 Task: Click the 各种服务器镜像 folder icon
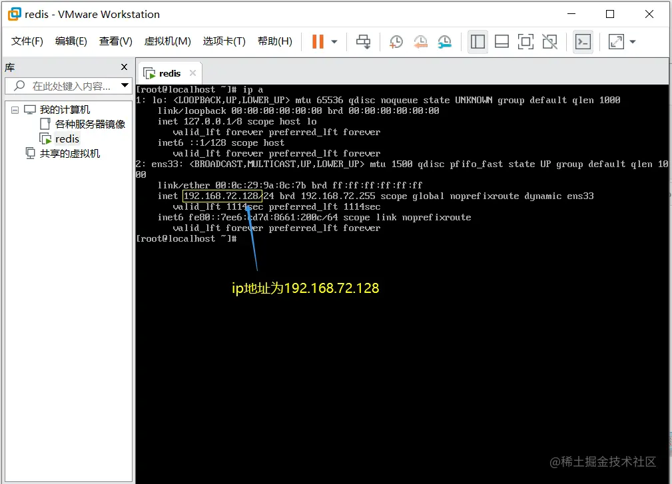(x=45, y=124)
